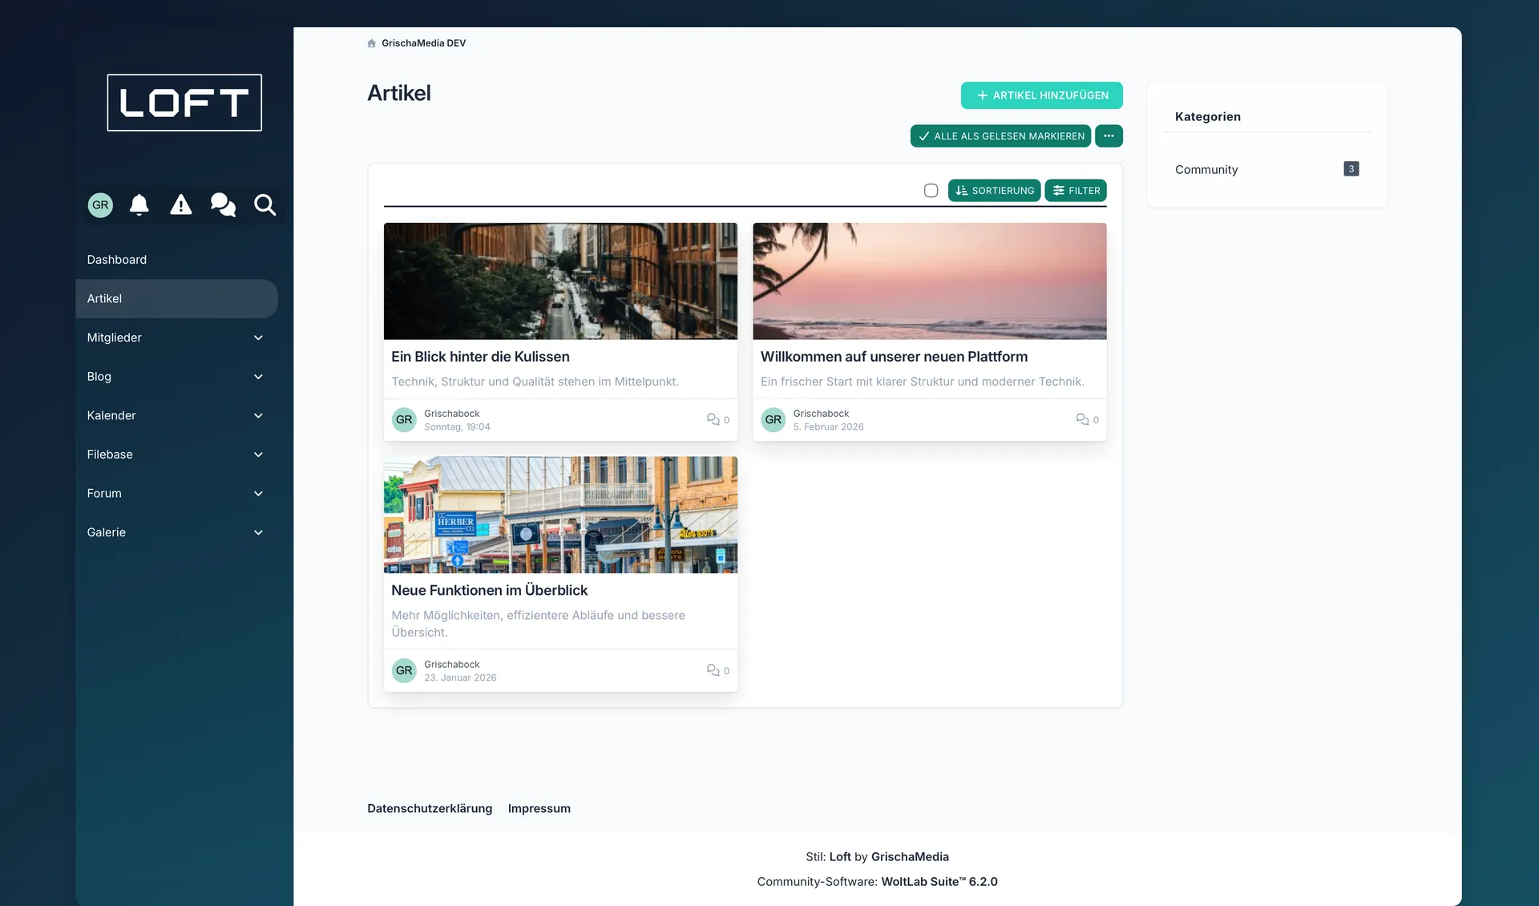The width and height of the screenshot is (1539, 906).
Task: Toggle the mark-all checkbox in article list
Action: pyautogui.click(x=931, y=191)
